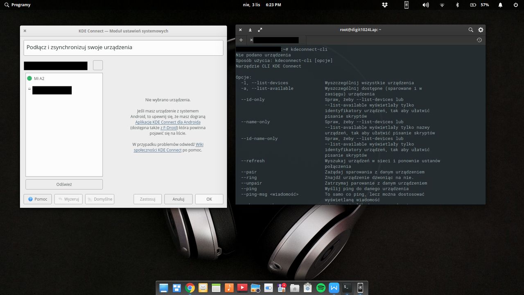Open the Aplikację KDE Connect dla Androida link
Screen dimensions: 524x295
[x=168, y=122]
